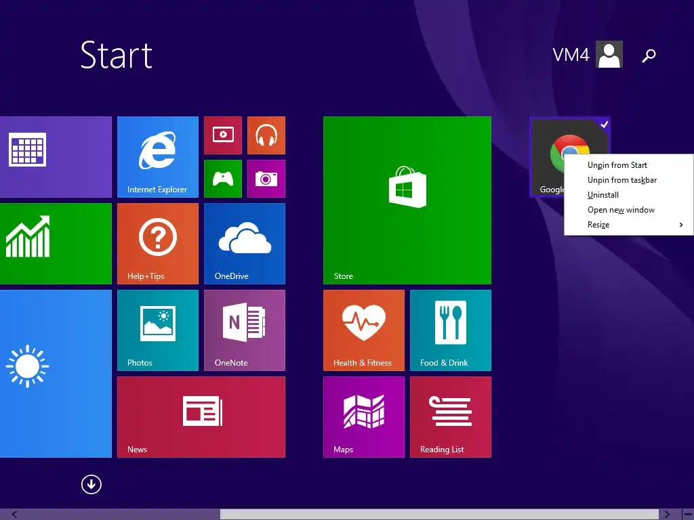Open the Xbox Games tile

[x=223, y=179]
